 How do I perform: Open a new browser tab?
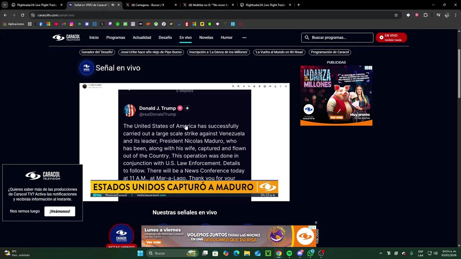coord(299,5)
